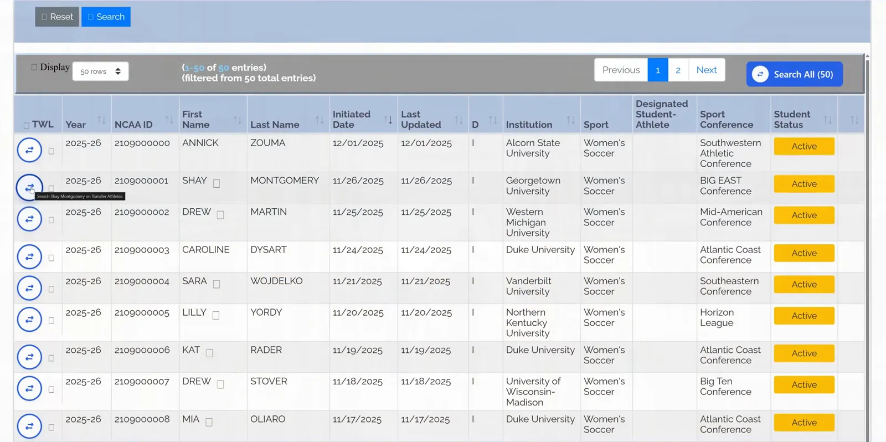
Task: Tick the checkbox in Drew Martin's row
Action: (51, 220)
